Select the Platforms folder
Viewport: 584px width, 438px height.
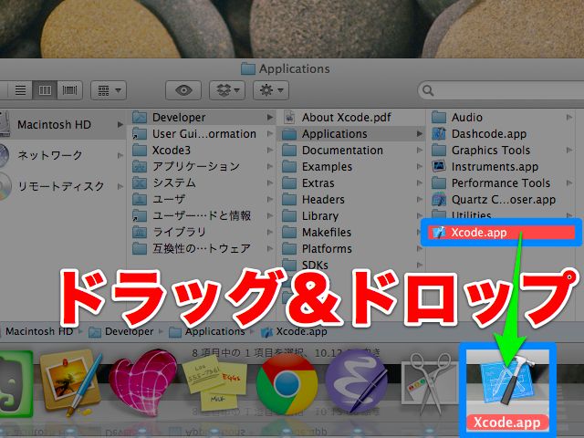point(352,249)
